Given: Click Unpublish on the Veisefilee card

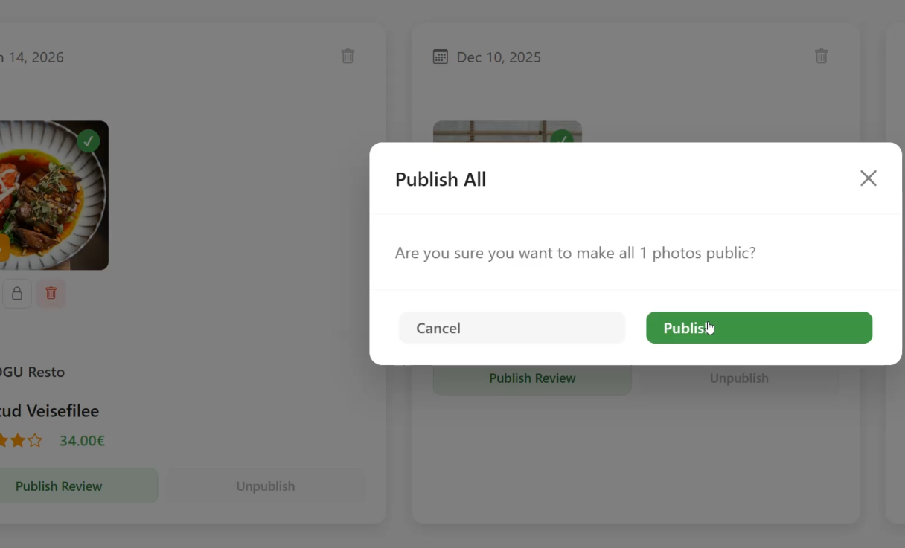Looking at the screenshot, I should 265,486.
